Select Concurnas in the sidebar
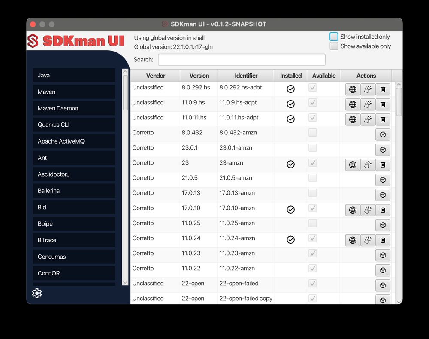Screen dimensions: 429x339 74,257
